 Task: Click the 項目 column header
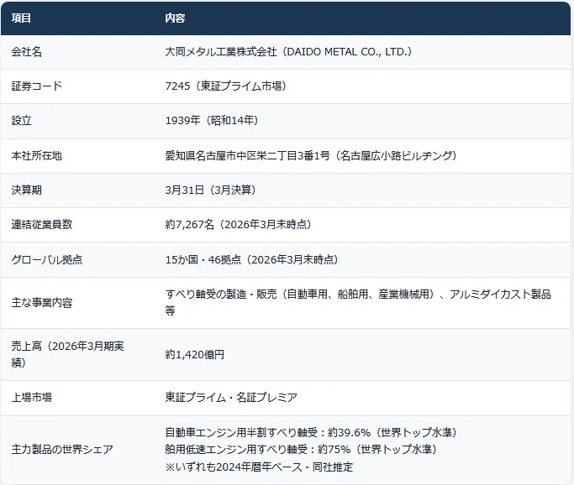(x=21, y=18)
